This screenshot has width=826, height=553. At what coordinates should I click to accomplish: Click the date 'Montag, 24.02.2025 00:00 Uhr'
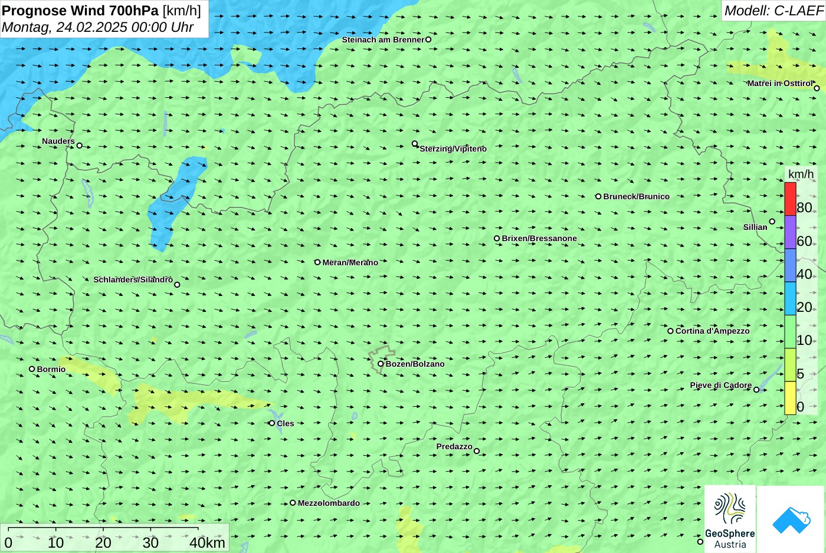[x=98, y=27]
